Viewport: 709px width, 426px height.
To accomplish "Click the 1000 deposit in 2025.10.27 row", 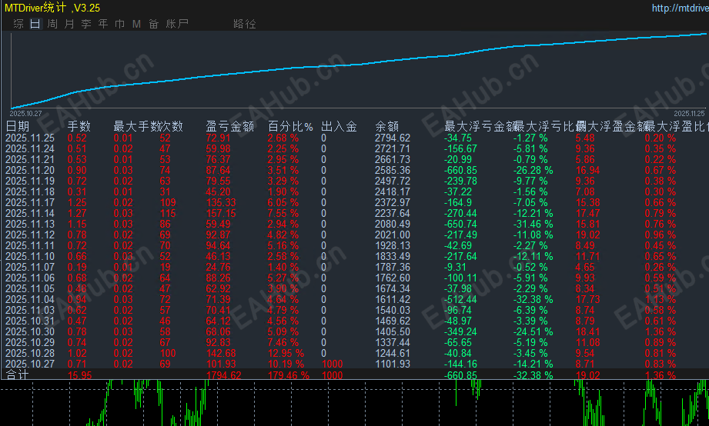I will 333,364.
